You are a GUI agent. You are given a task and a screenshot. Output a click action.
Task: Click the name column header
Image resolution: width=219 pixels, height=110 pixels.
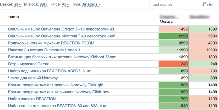point(14,17)
